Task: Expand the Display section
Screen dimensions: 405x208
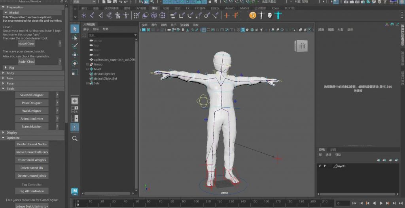Action: pos(2,133)
